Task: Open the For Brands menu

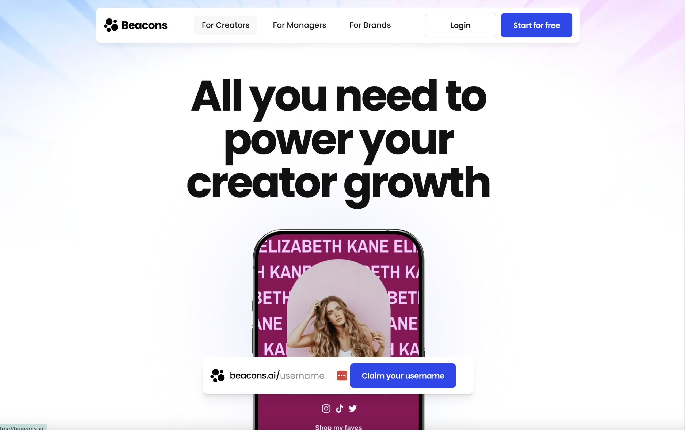Action: (x=370, y=25)
